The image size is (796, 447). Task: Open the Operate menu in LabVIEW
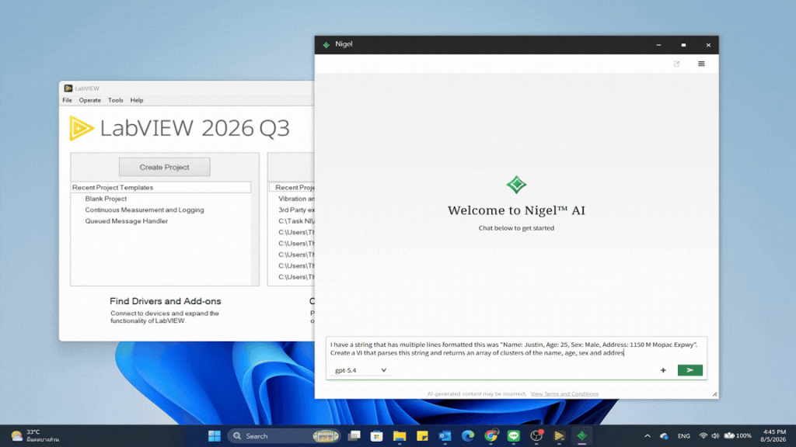[x=90, y=100]
